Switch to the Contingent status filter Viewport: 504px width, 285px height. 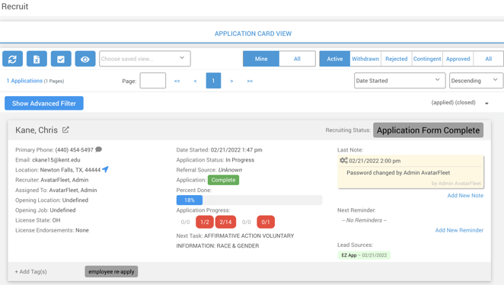427,59
